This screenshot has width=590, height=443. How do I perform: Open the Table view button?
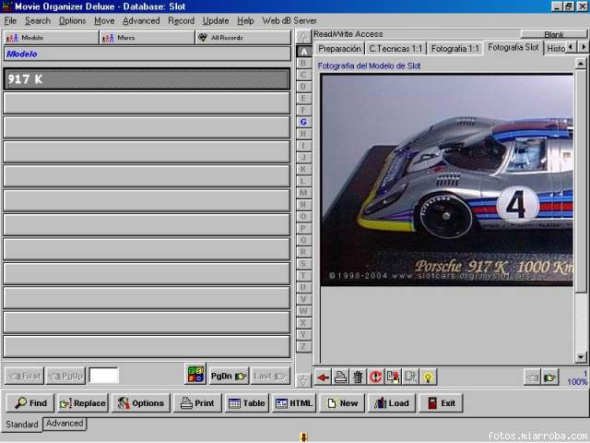click(247, 403)
